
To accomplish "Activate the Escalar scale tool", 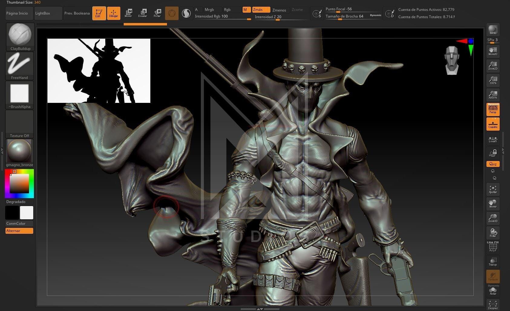I will tap(143, 13).
